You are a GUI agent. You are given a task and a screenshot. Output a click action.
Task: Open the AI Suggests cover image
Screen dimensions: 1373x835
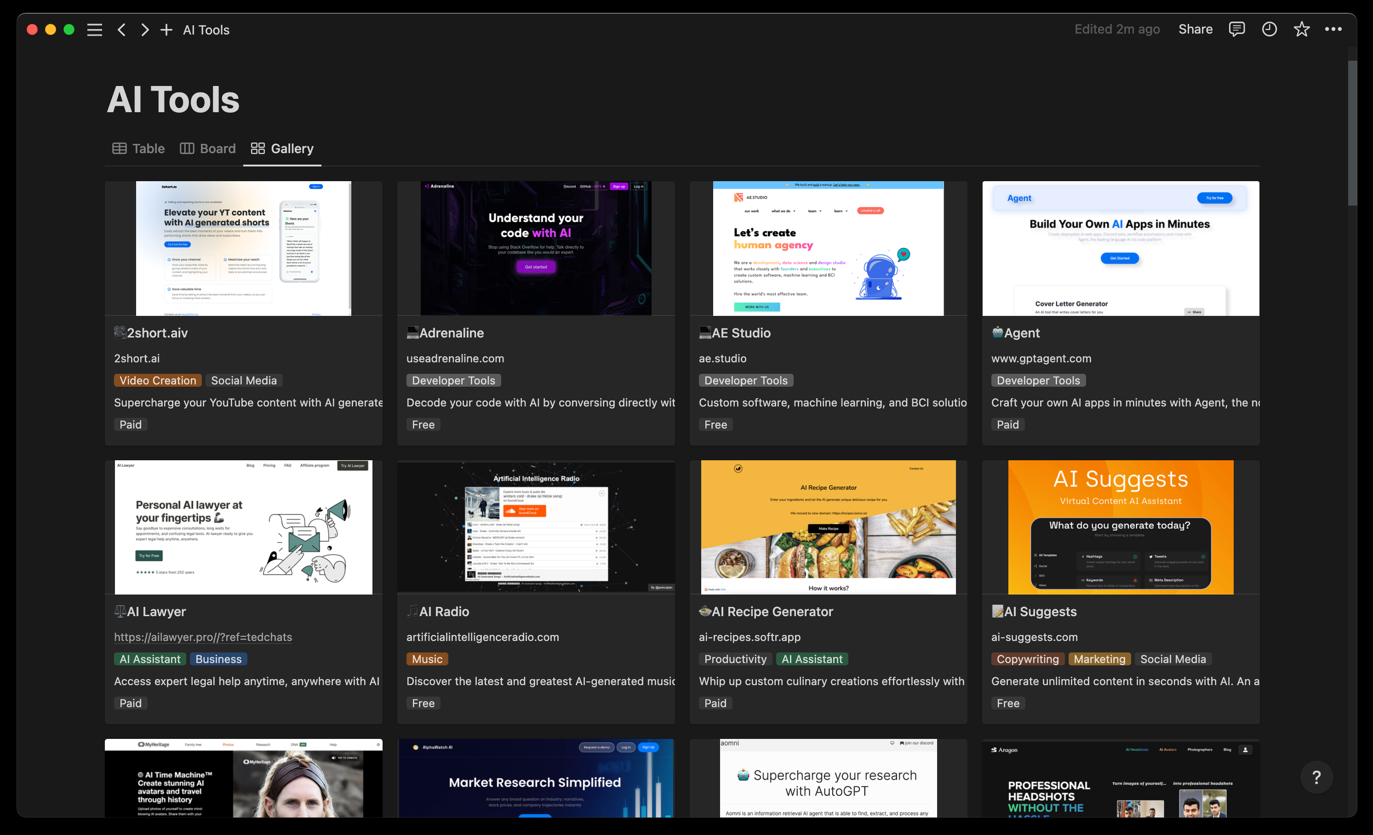click(x=1121, y=527)
